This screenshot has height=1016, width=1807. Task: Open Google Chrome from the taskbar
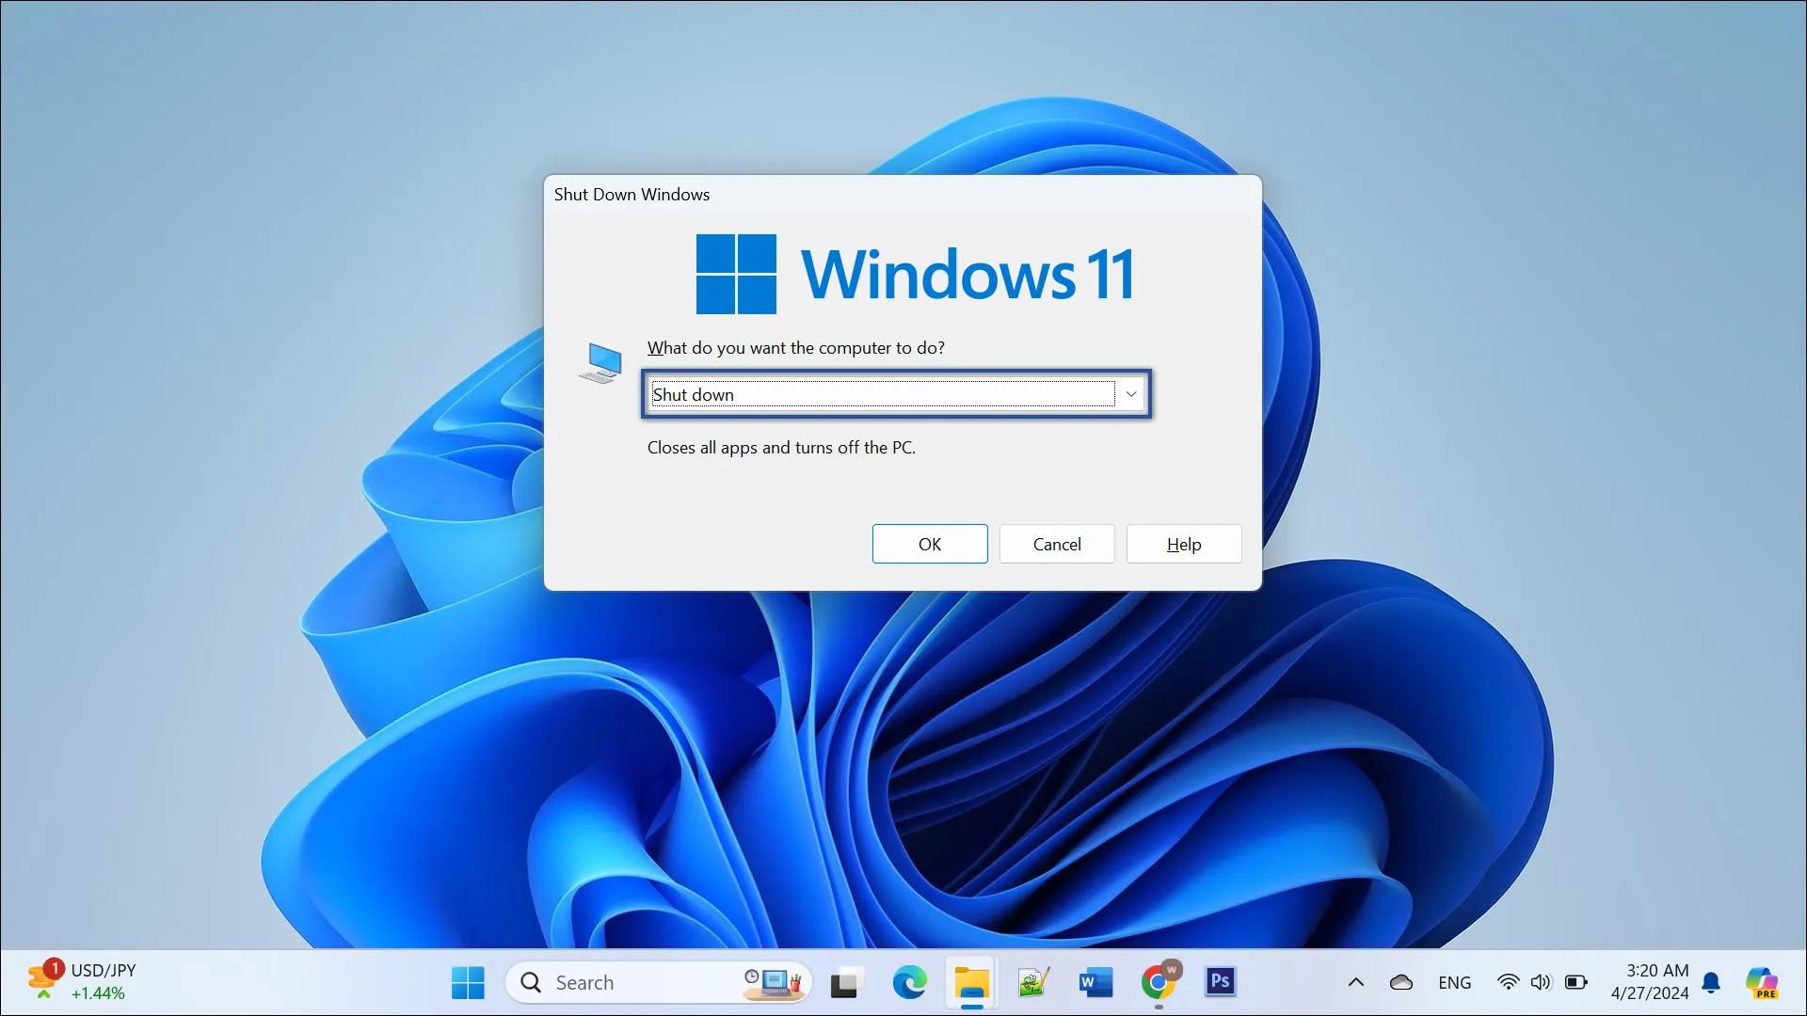click(1159, 982)
